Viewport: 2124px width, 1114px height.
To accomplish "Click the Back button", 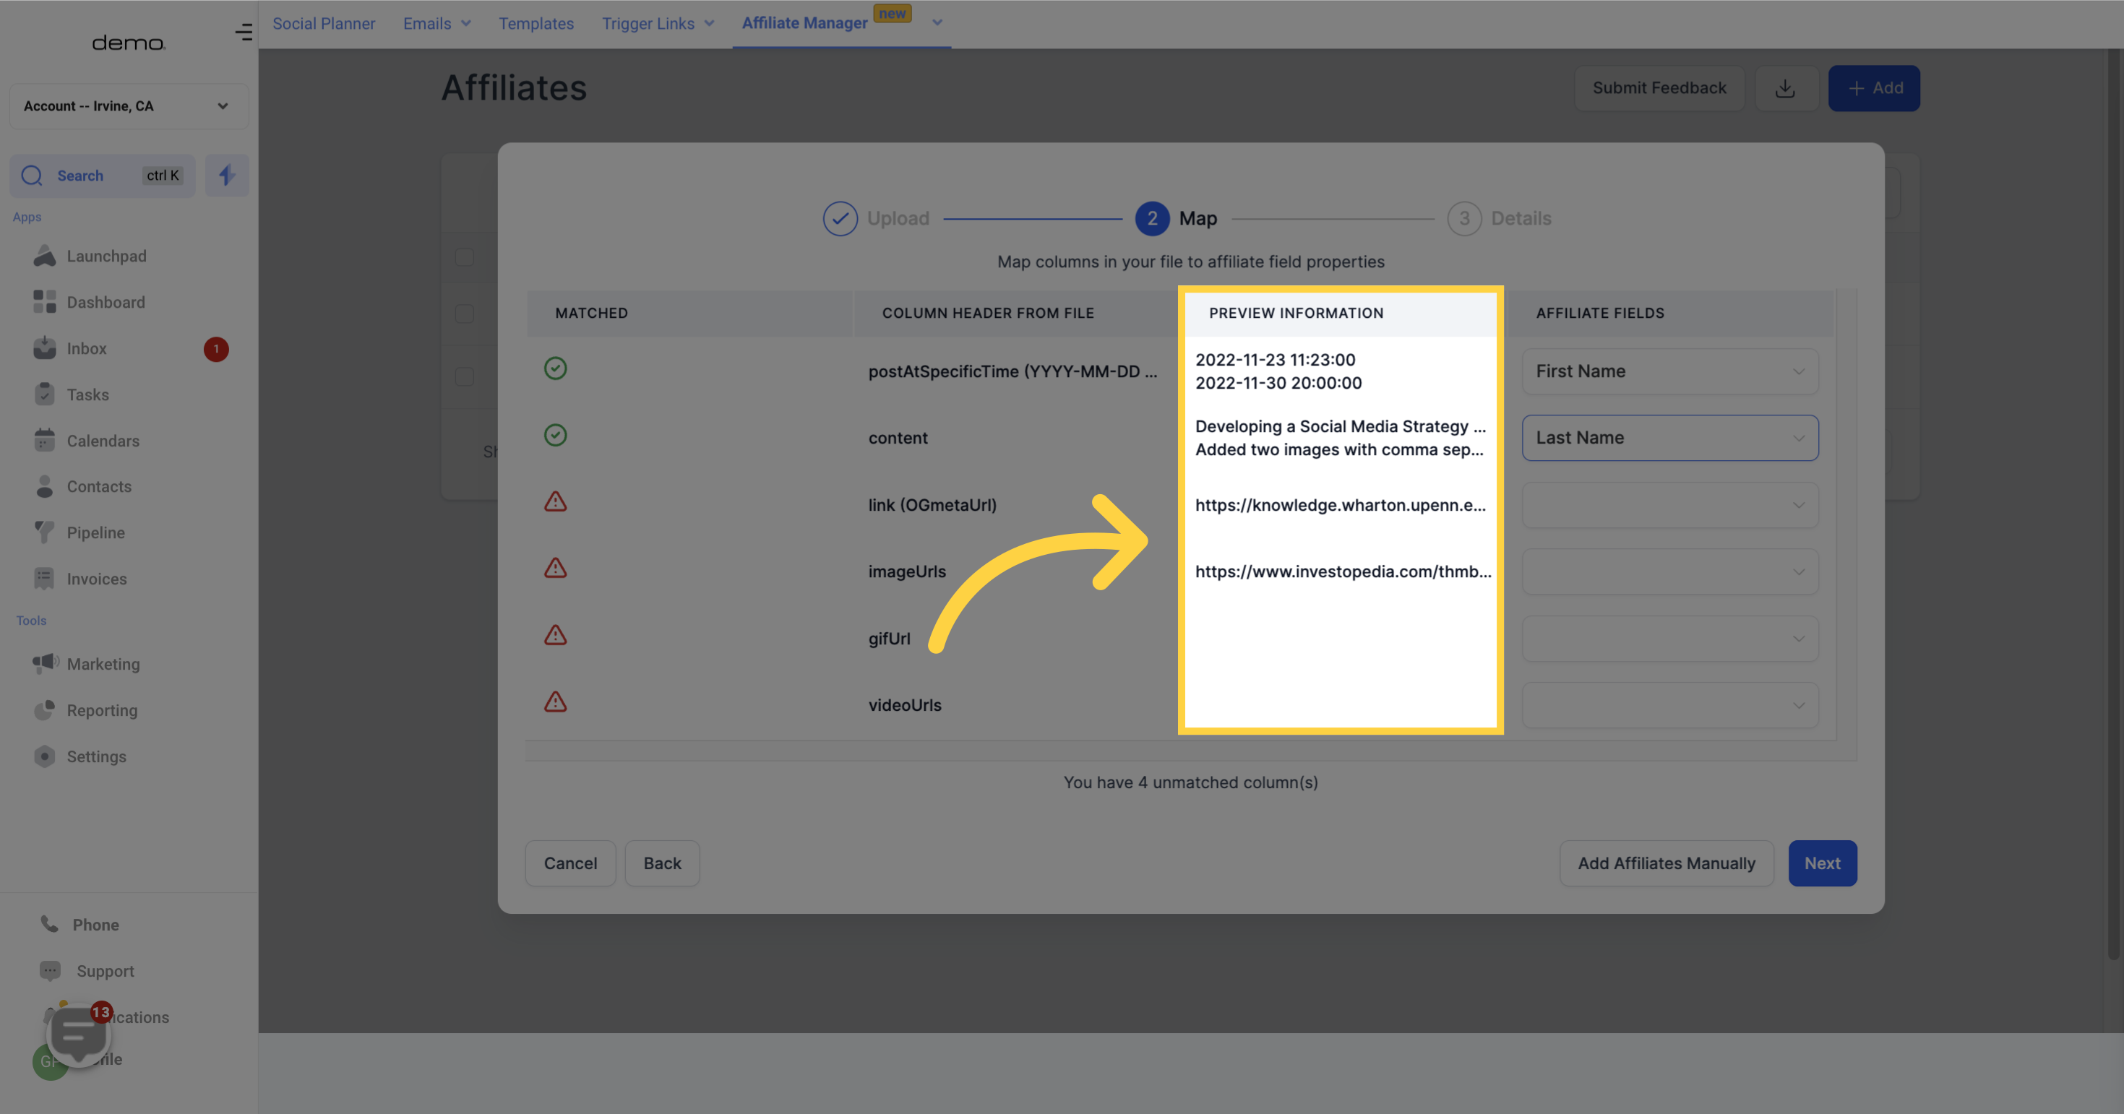I will click(x=662, y=863).
